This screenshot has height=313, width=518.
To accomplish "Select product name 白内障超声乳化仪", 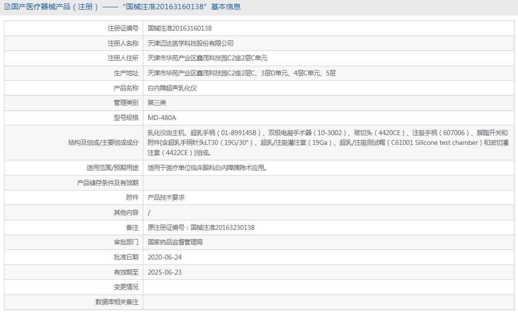I will point(172,88).
